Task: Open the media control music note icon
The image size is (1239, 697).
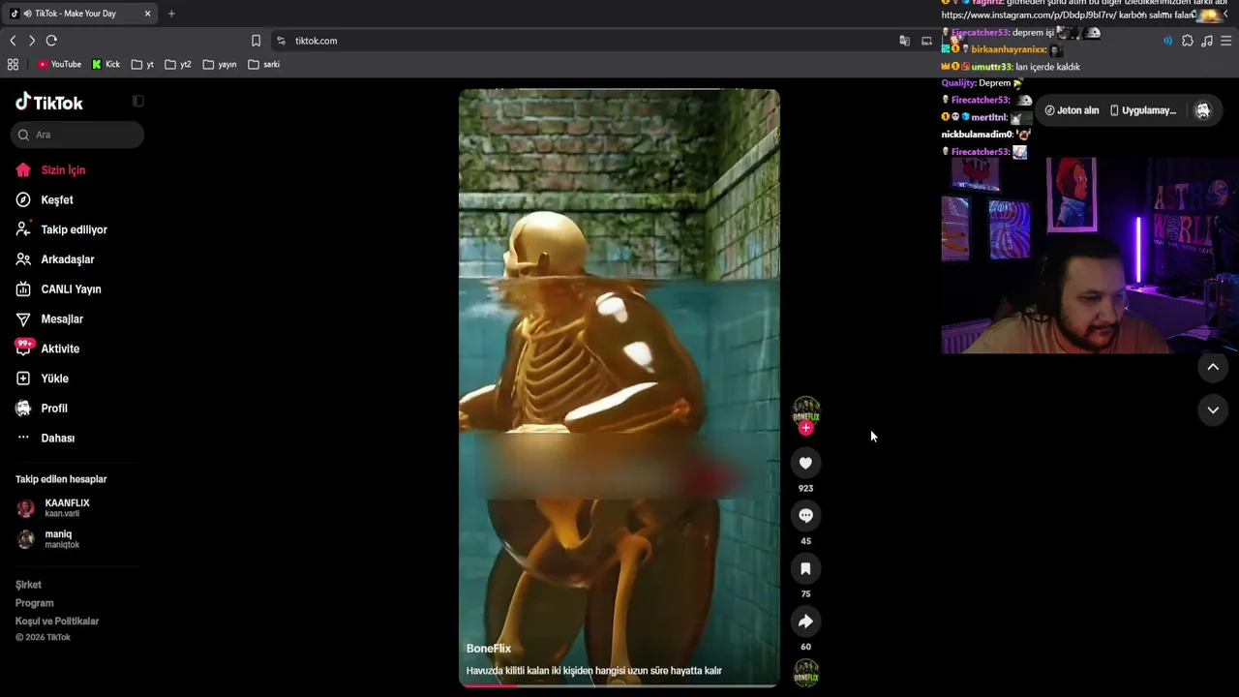Action: coord(1207,41)
